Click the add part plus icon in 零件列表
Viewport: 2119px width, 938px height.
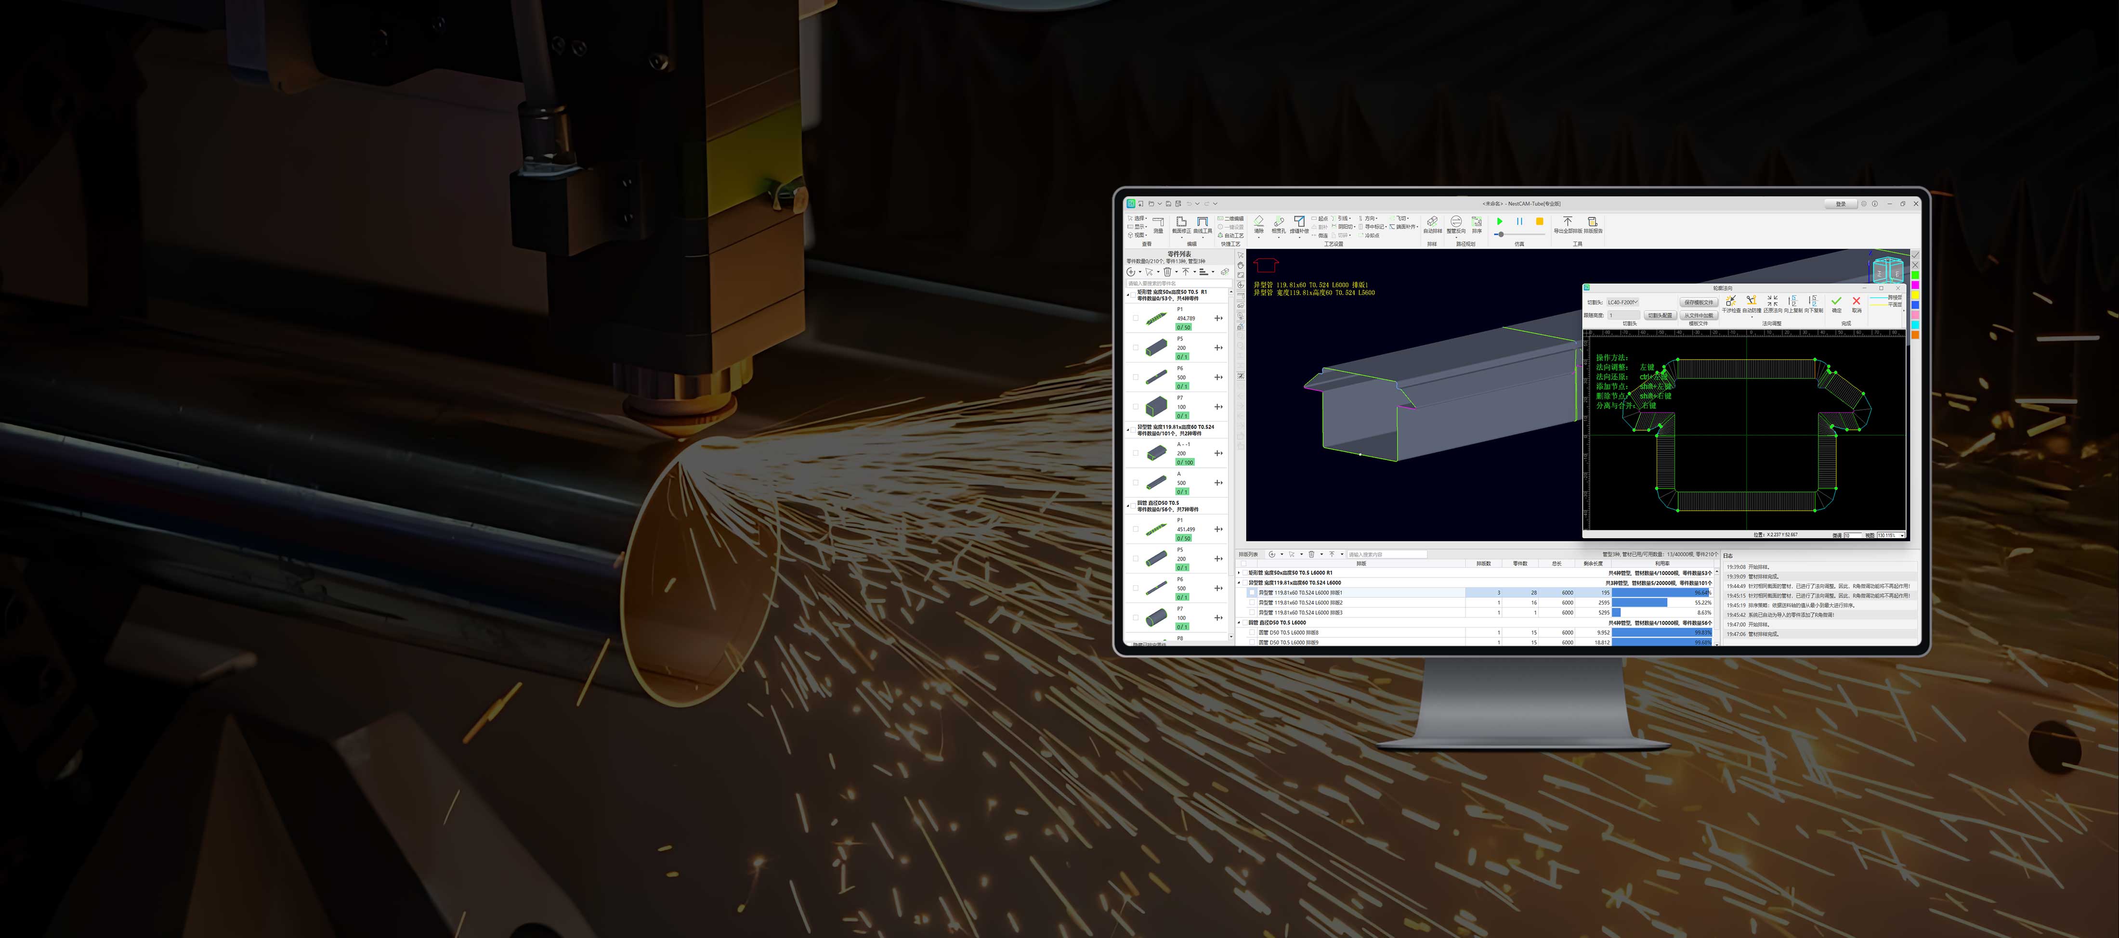[1131, 272]
